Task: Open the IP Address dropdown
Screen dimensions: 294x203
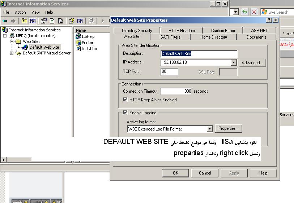Action: tap(234, 62)
